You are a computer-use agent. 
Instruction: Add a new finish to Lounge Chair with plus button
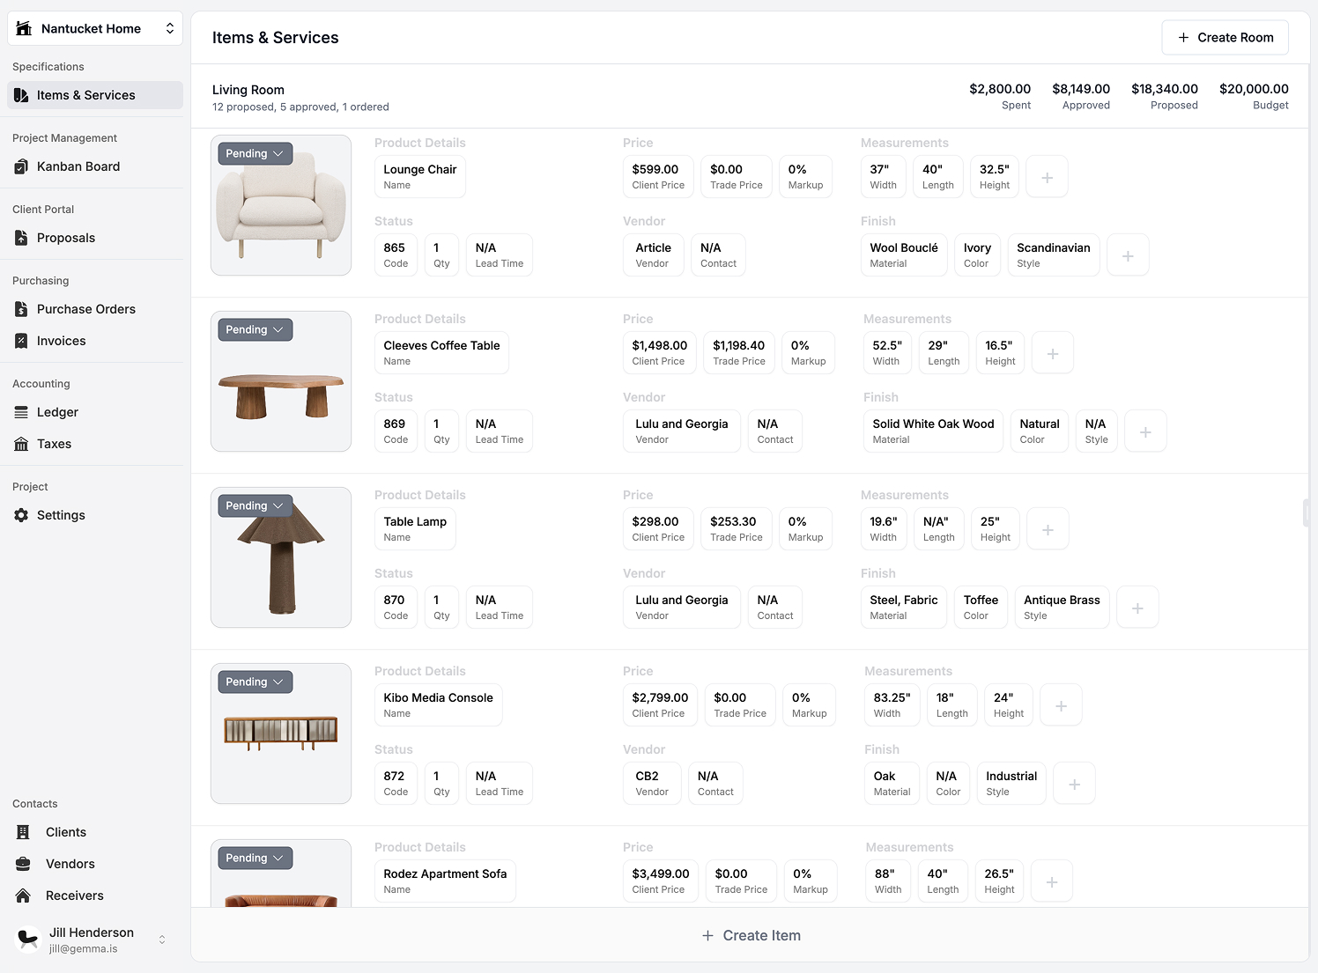[x=1128, y=254]
